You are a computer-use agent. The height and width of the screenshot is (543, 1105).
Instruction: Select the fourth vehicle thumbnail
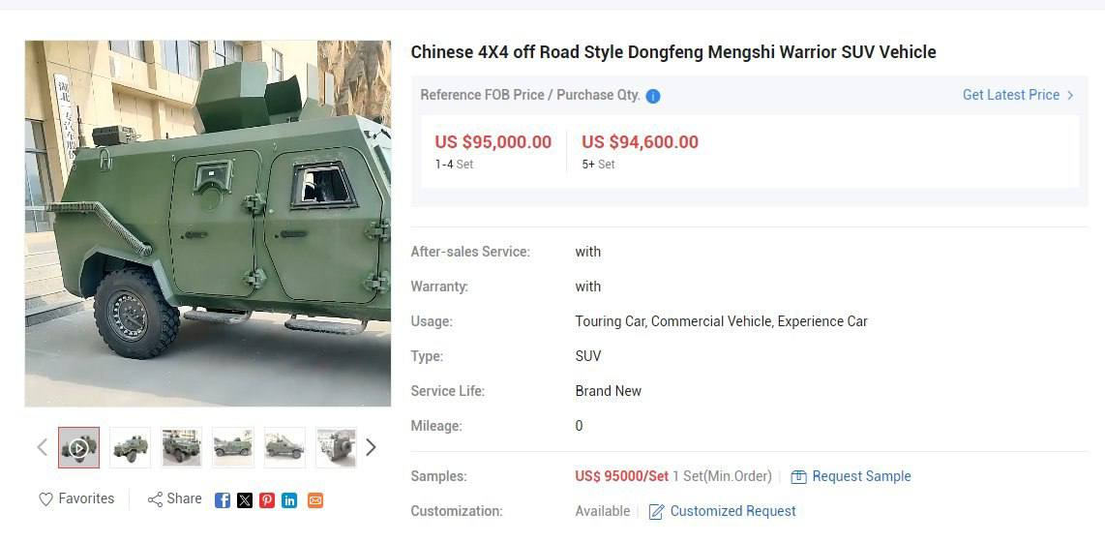click(233, 447)
